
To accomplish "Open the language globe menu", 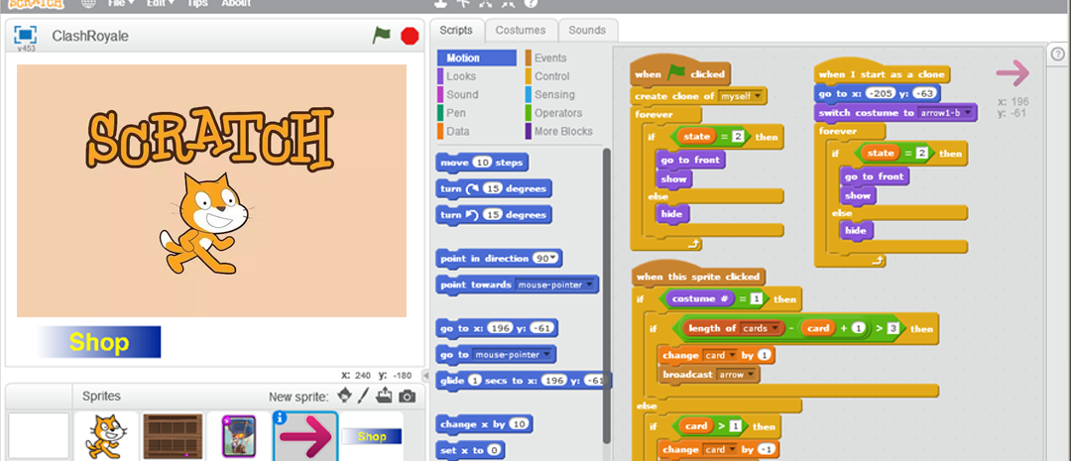I will click(x=88, y=3).
